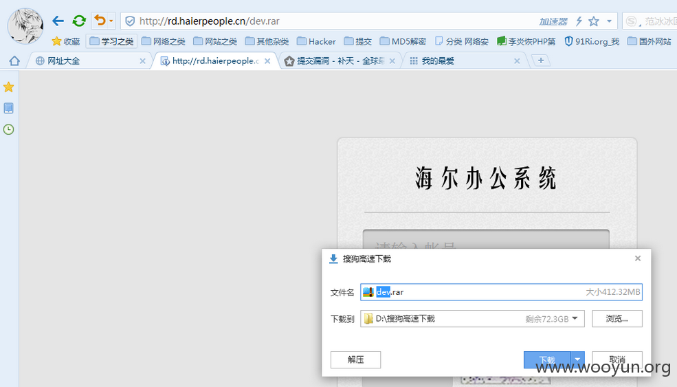Image resolution: width=677 pixels, height=387 pixels.
Task: Click the Sogou search box
Action: 650,21
